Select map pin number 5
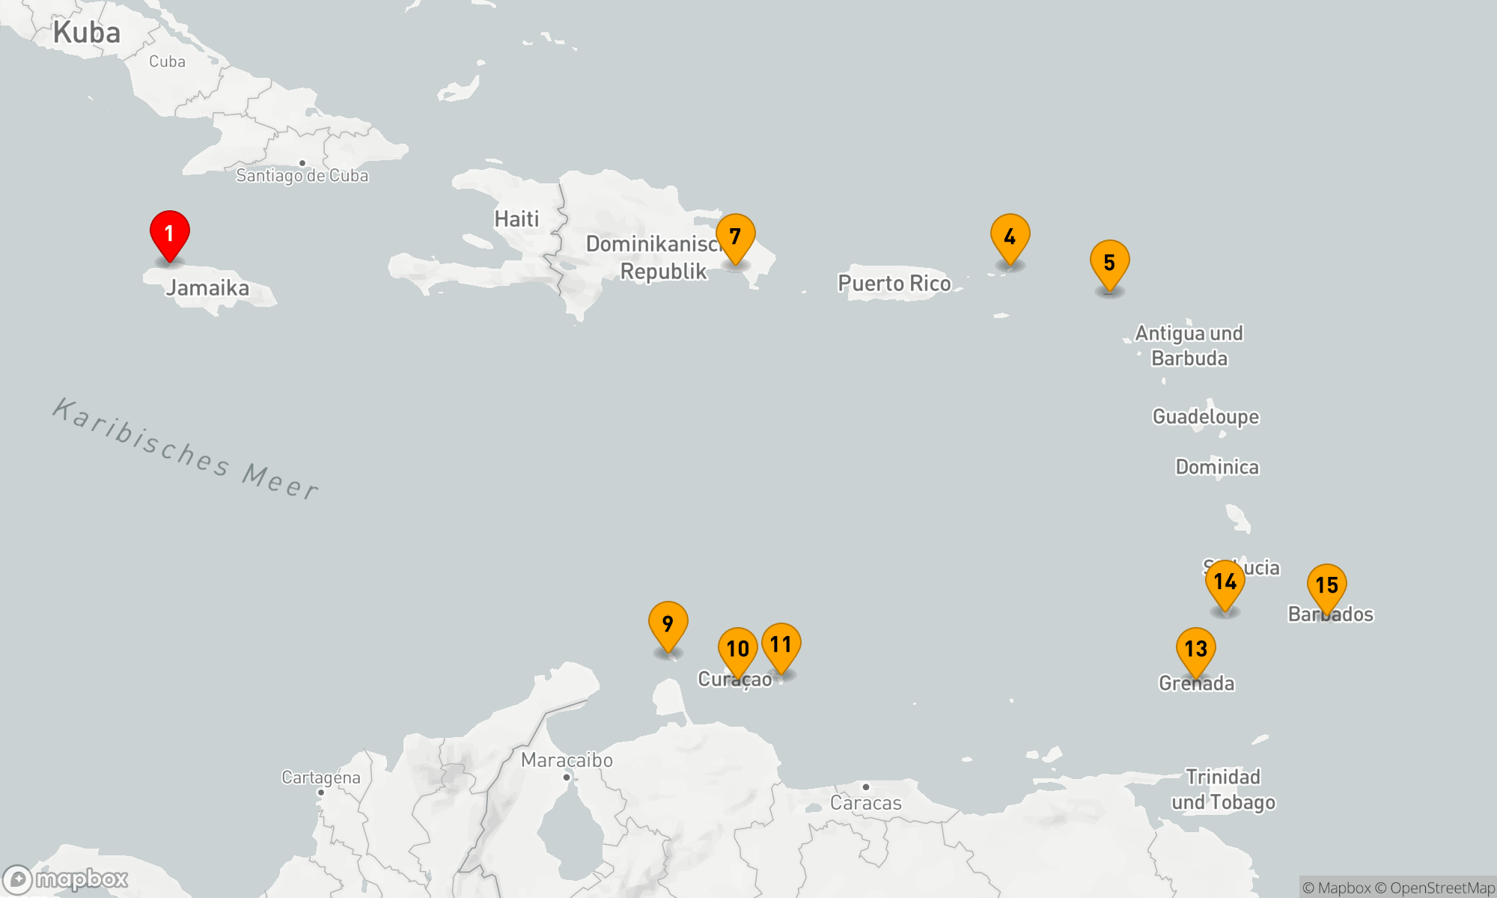Screen dimensions: 1497x898 click(x=1109, y=263)
